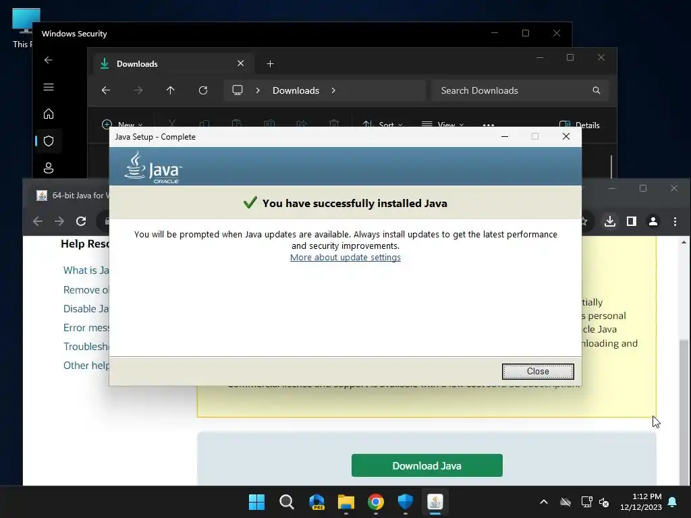The width and height of the screenshot is (691, 518).
Task: Open Chrome three-dot menu
Action: point(675,221)
